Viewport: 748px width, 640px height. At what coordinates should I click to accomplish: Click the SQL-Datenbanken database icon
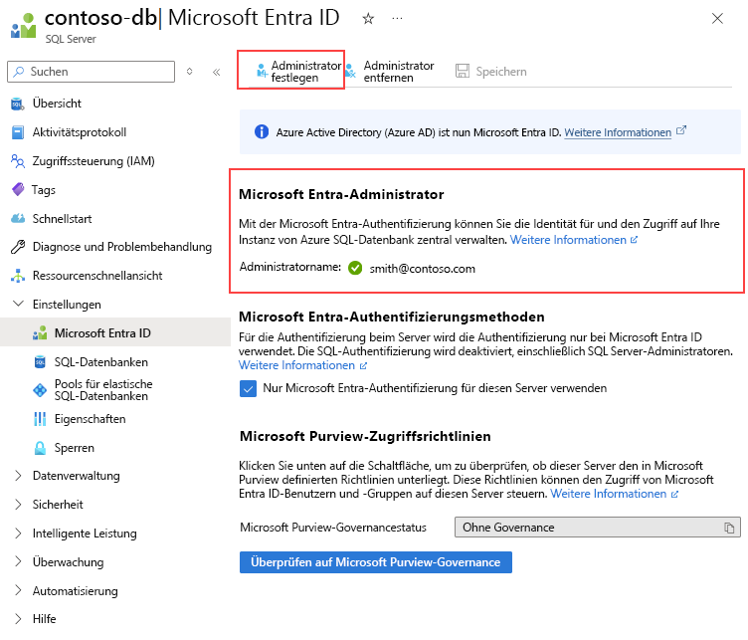40,362
